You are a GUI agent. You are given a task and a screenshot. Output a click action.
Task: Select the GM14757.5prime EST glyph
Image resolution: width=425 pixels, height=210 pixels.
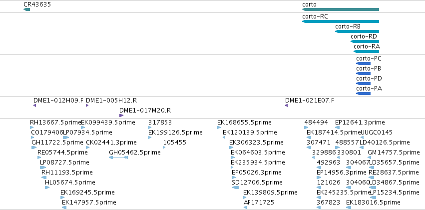click(x=370, y=157)
